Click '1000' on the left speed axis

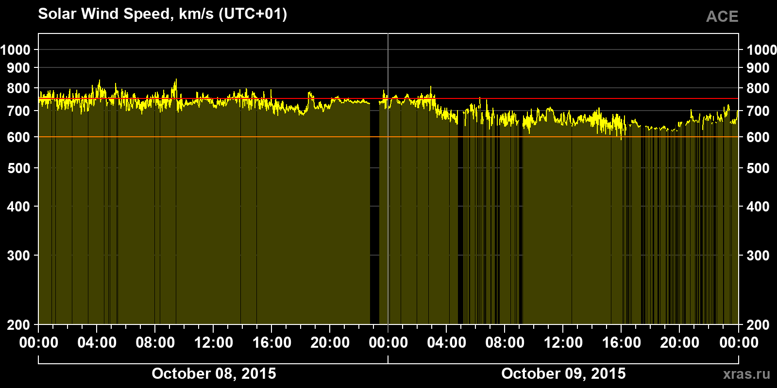15,49
